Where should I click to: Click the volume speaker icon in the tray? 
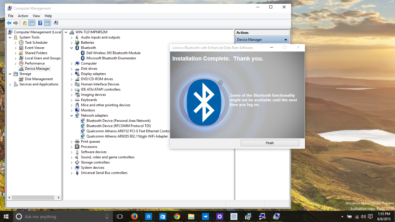point(363,217)
